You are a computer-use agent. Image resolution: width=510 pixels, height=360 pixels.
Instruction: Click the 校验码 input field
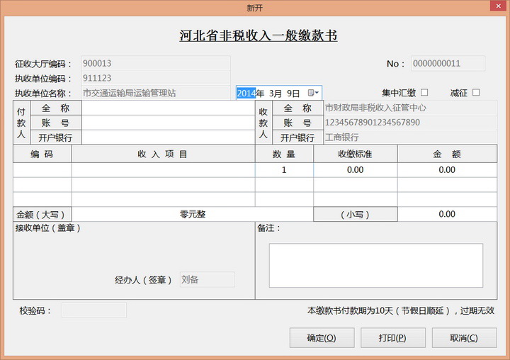click(94, 310)
